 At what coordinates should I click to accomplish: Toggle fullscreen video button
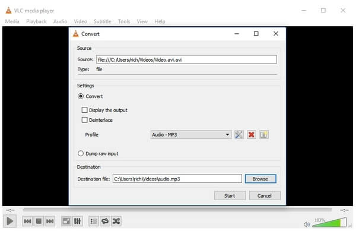(x=66, y=221)
